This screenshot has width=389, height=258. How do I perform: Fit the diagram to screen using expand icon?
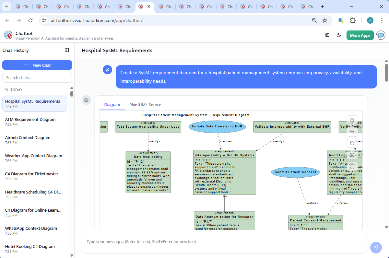[352, 155]
